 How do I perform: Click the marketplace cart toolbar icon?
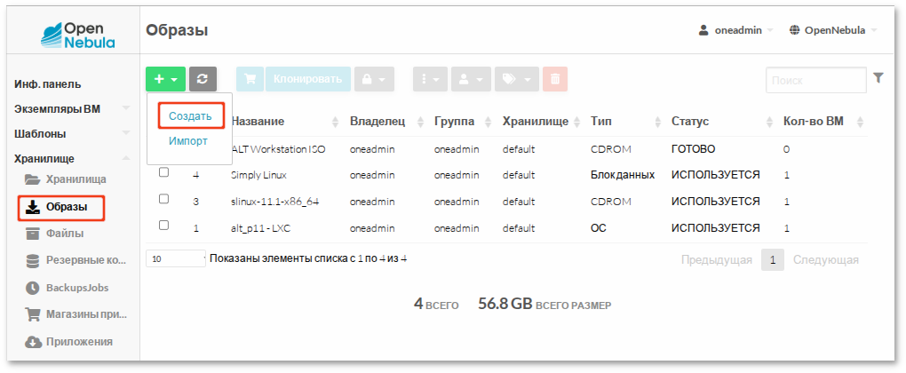point(250,79)
